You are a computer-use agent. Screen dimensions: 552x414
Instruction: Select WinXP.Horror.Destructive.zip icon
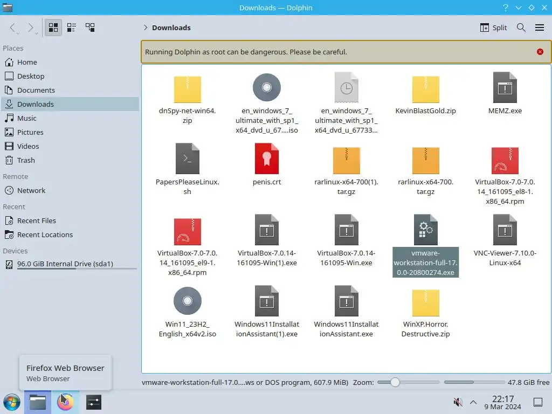pos(426,303)
